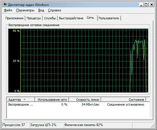Minimize the Task Manager window
The height and width of the screenshot is (130, 157).
pos(141,5)
